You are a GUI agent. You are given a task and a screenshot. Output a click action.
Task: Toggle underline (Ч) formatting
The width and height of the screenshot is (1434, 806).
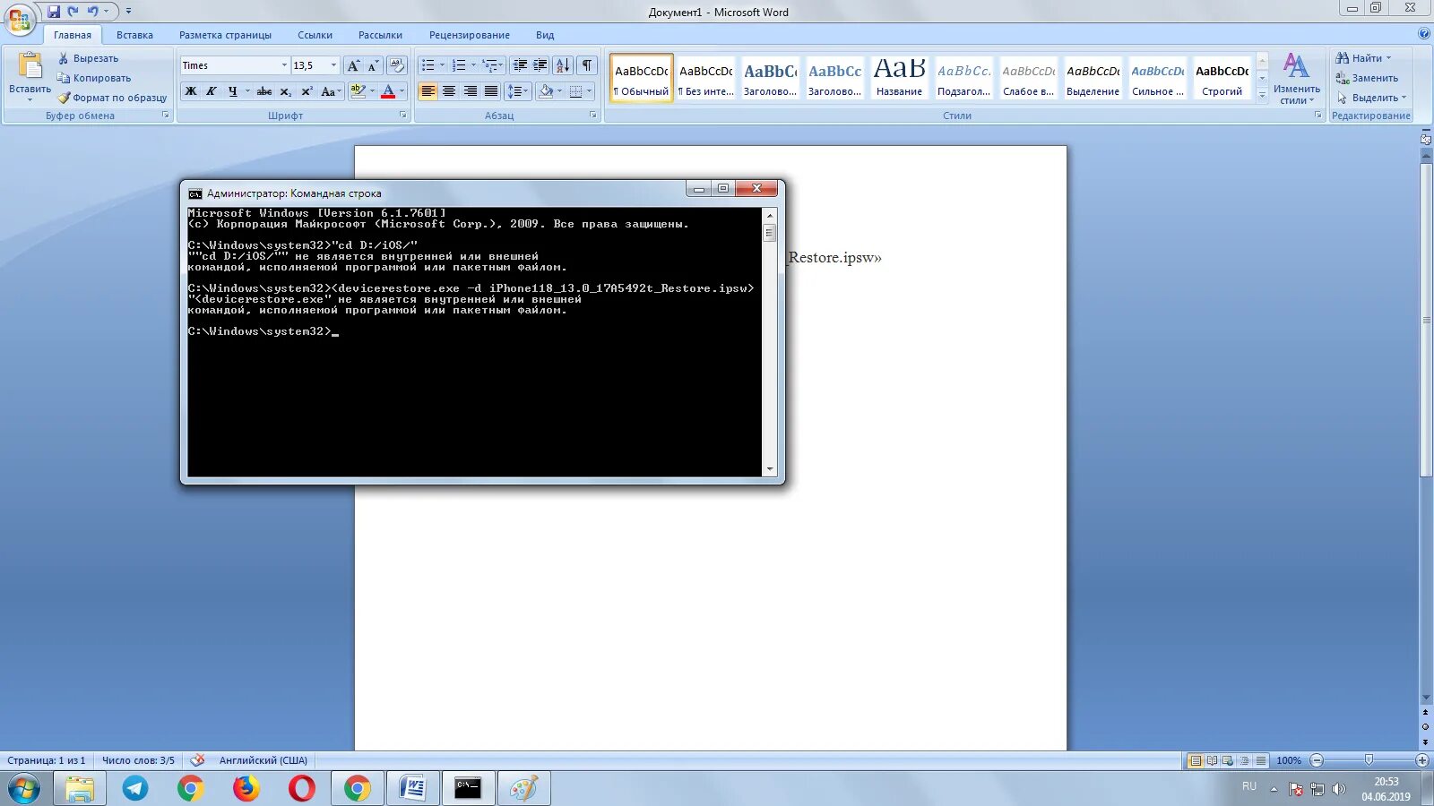pyautogui.click(x=233, y=91)
